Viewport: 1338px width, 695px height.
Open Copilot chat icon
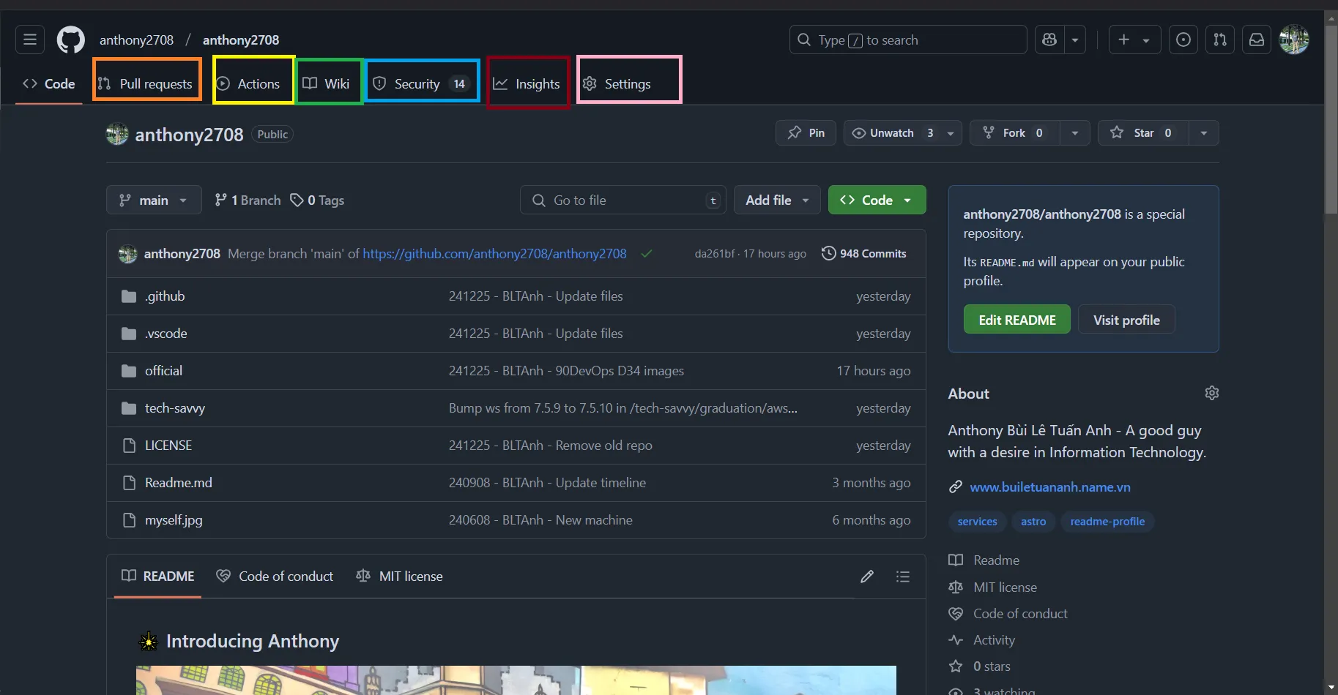click(x=1049, y=40)
